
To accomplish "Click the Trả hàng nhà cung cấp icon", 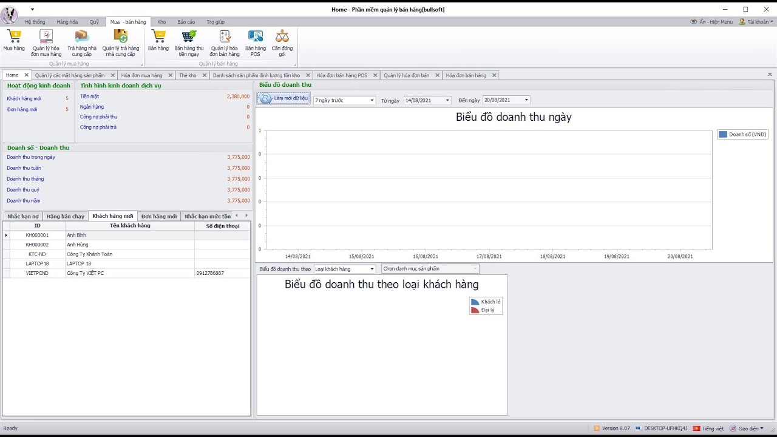I will pyautogui.click(x=82, y=42).
